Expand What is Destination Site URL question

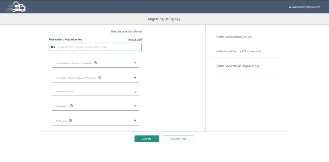(x=234, y=37)
